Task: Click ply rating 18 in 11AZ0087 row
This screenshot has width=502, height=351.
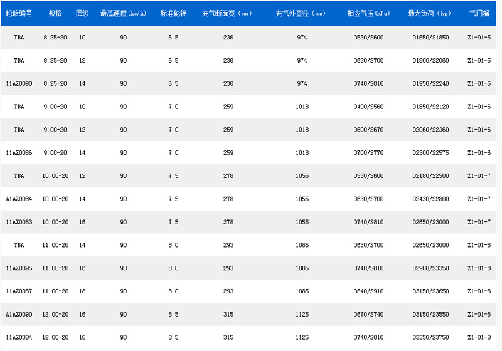Action: pyautogui.click(x=82, y=291)
